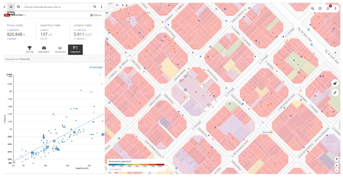Zoom in with the map plus button
343x178 pixels.
[x=337, y=165]
